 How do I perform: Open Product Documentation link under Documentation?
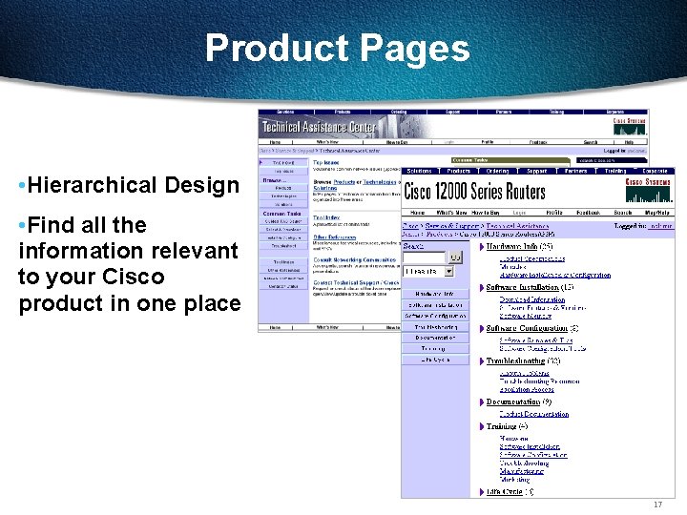click(534, 414)
